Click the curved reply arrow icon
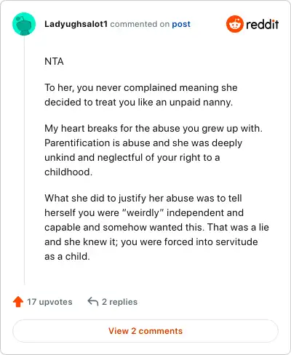Image resolution: width=291 pixels, height=355 pixels. coord(93,302)
